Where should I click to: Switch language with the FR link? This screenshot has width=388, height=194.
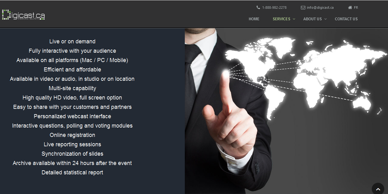pos(356,7)
